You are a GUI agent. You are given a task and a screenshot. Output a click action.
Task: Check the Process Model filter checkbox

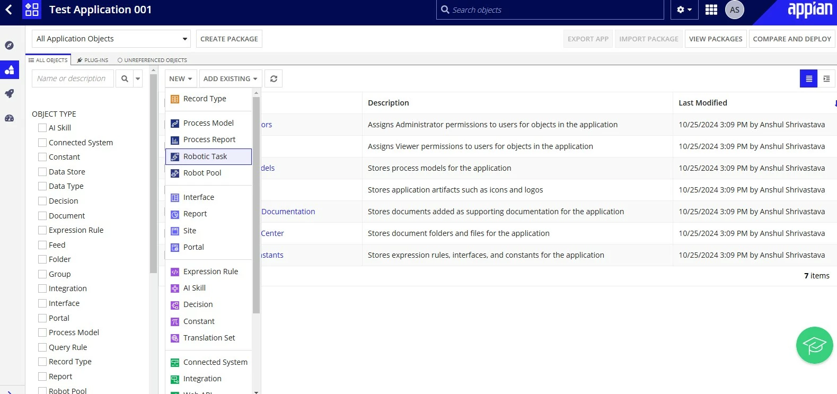[x=42, y=332]
